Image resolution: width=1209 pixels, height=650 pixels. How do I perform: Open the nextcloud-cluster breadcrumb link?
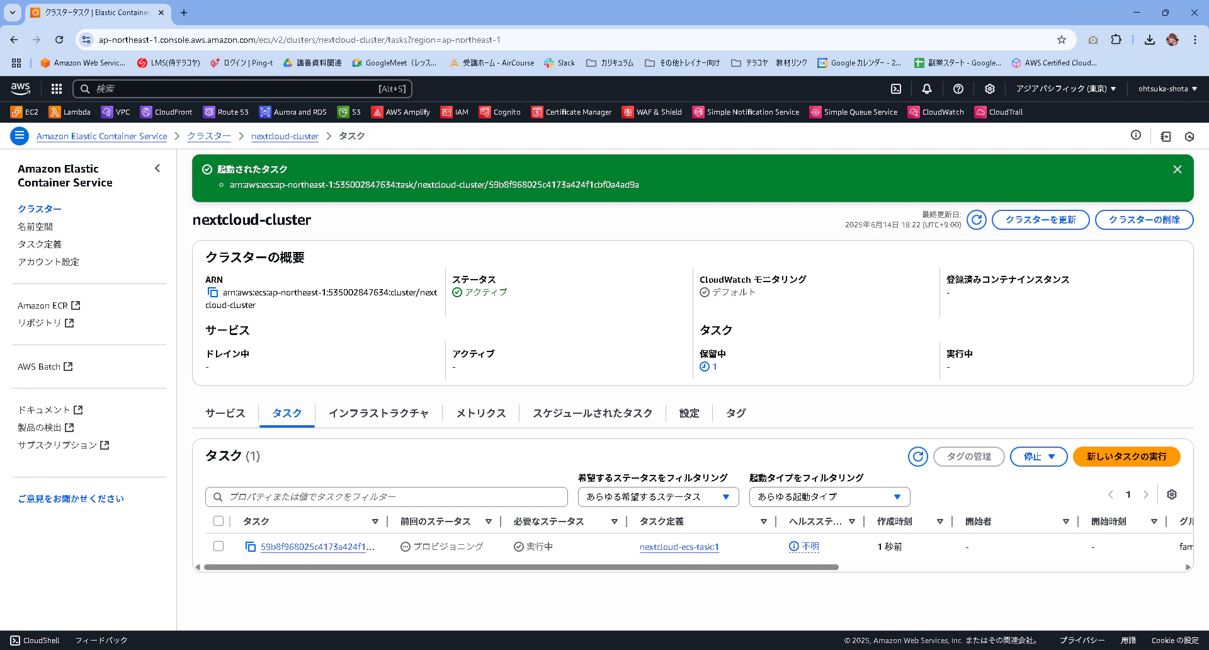285,136
